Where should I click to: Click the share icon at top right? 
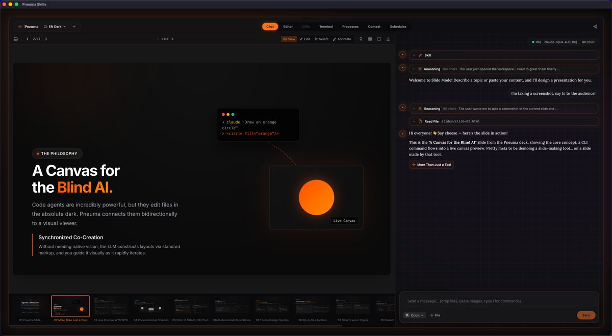click(x=595, y=27)
